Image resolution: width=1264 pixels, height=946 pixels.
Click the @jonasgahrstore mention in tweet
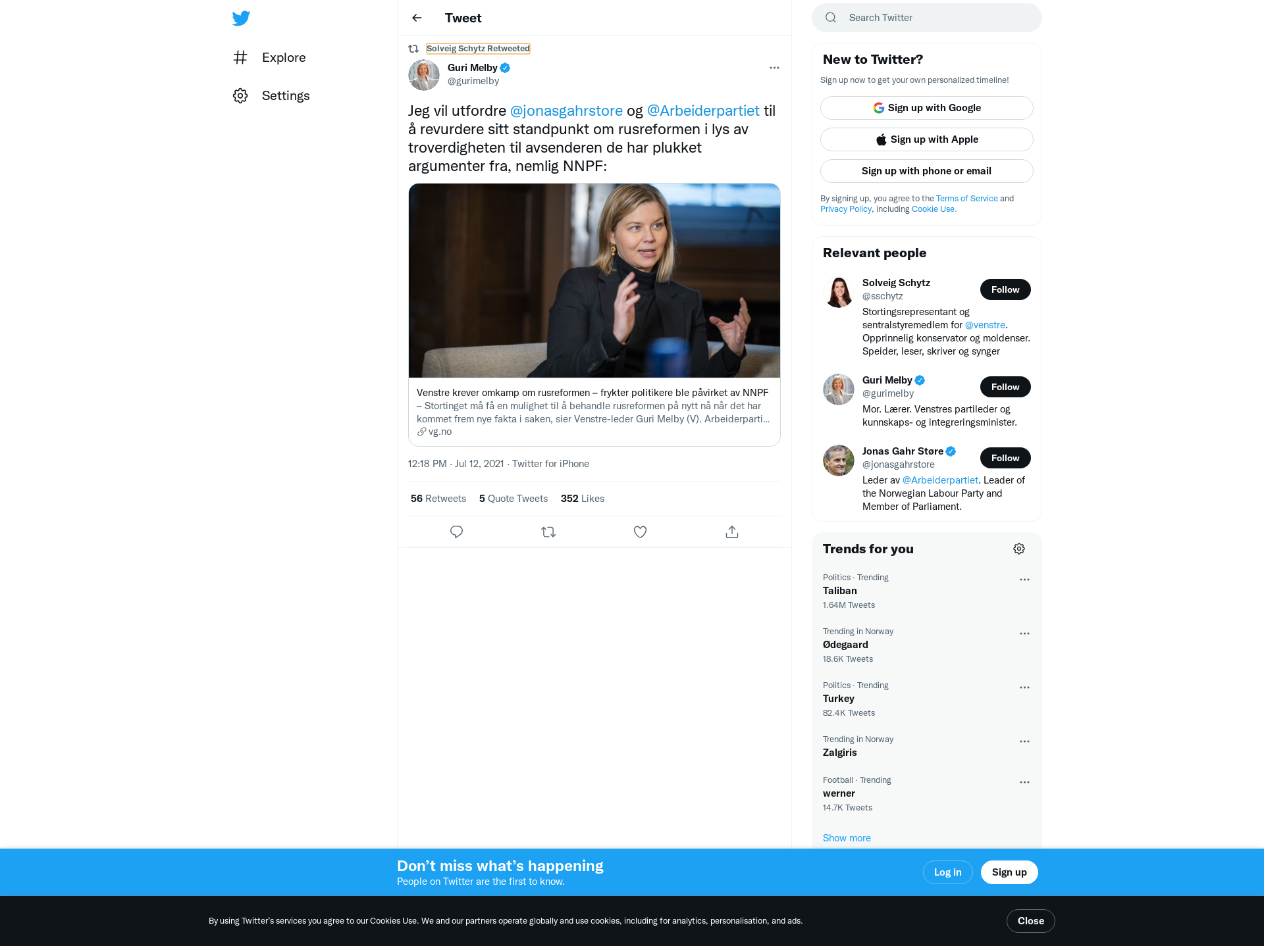[x=566, y=111]
